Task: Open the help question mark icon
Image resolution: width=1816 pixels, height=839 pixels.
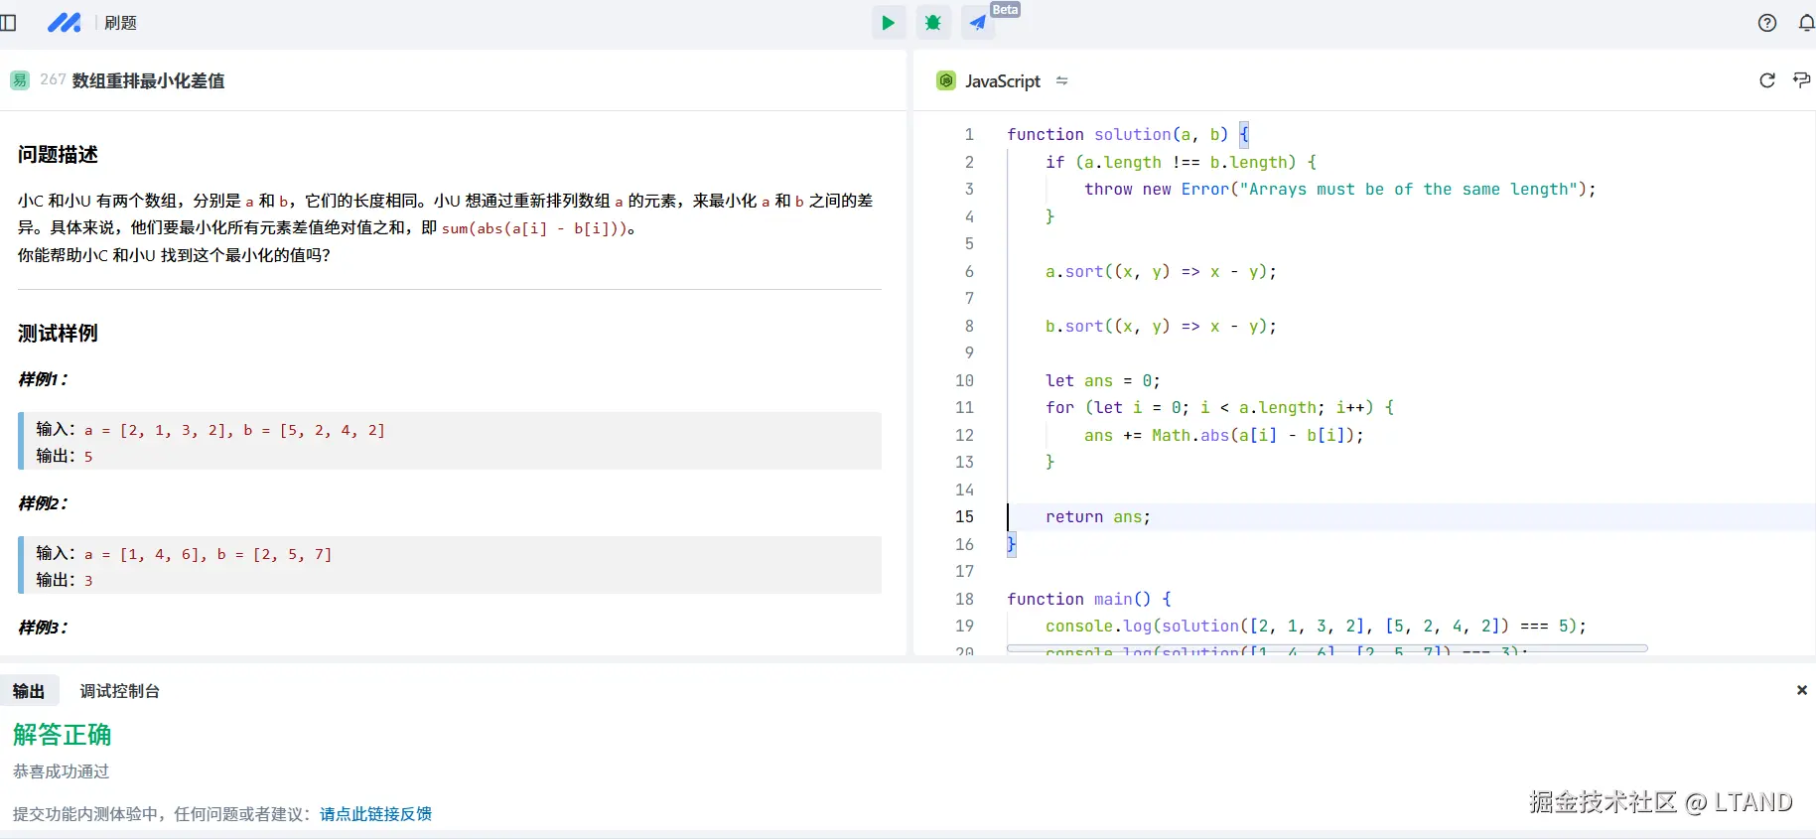Action: click(1766, 23)
